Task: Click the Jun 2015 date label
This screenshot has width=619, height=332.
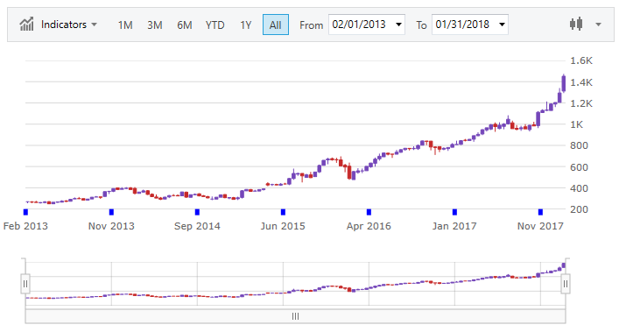Action: pos(283,226)
